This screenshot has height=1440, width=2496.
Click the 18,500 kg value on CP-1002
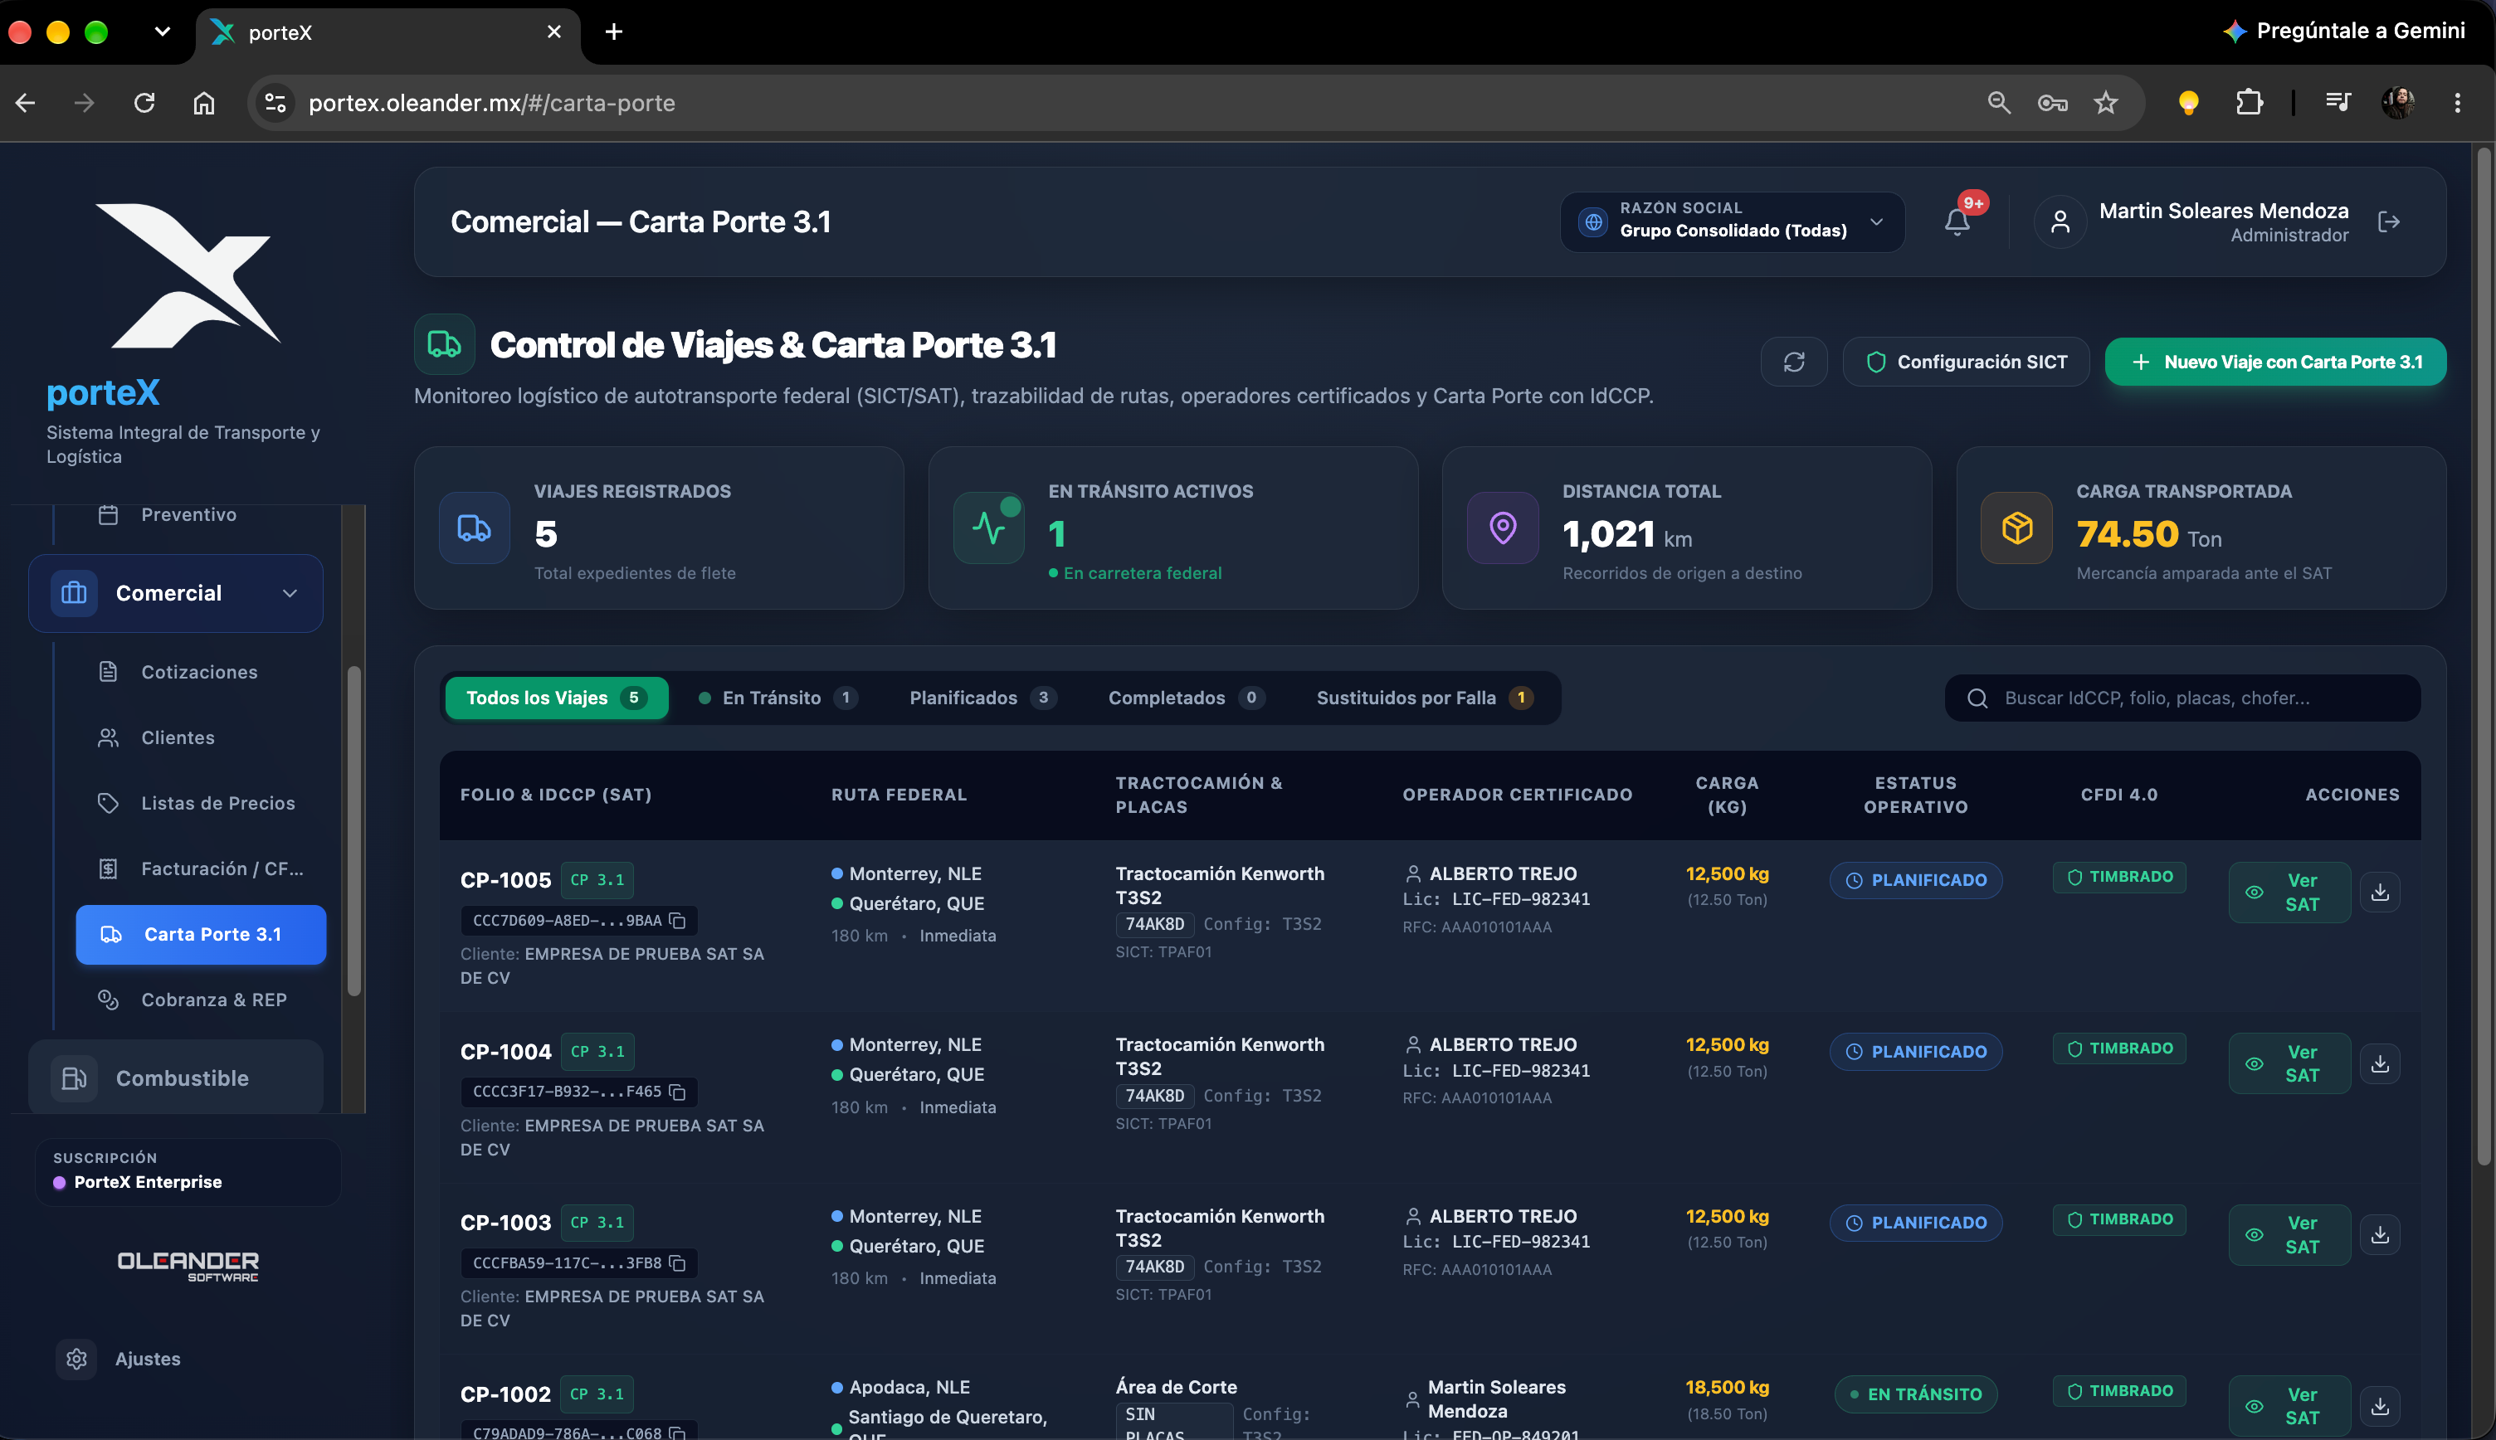click(1728, 1388)
